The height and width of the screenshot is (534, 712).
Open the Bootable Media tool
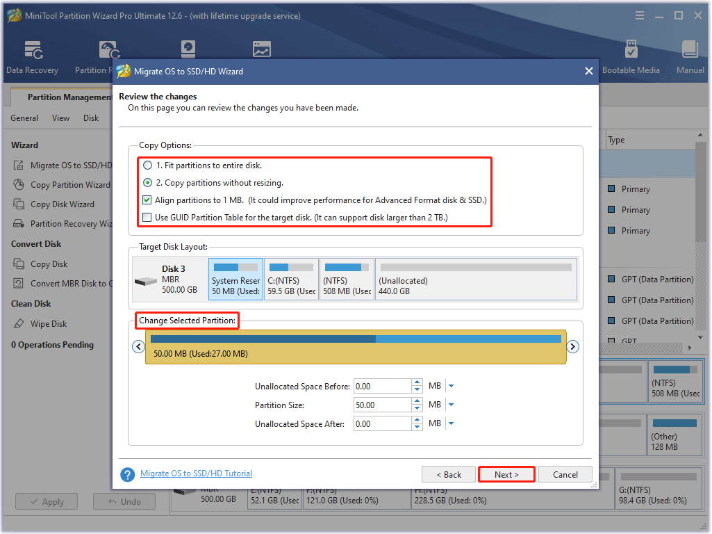[631, 57]
